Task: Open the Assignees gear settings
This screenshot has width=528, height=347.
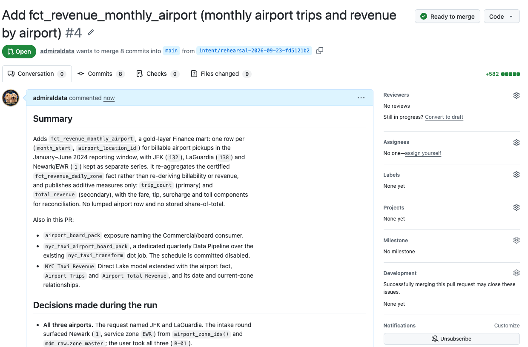Action: (516, 143)
